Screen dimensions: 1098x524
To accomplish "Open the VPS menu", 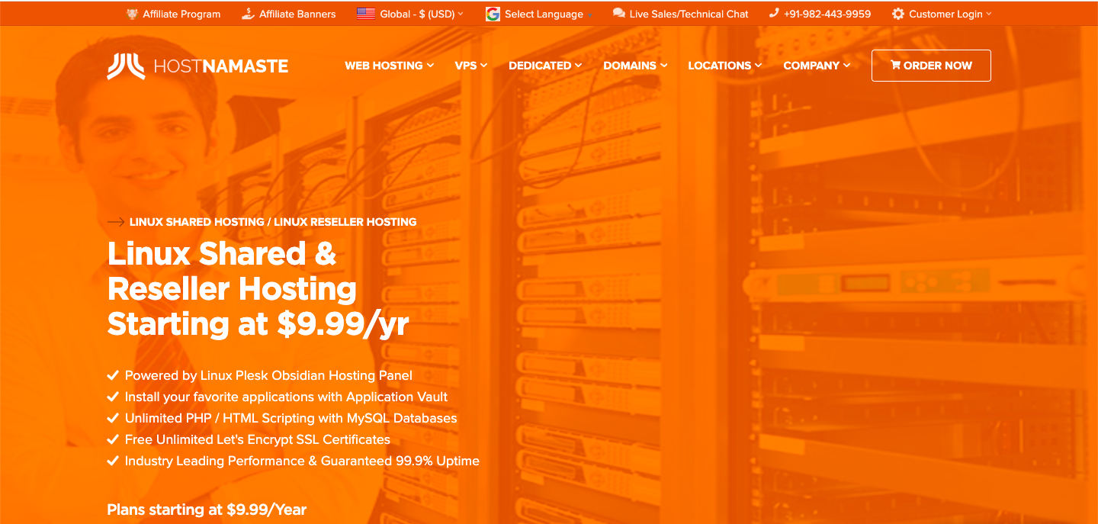I will click(x=470, y=66).
